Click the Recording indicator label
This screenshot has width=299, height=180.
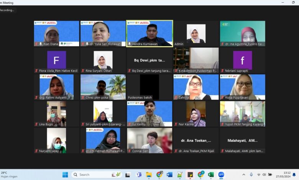click(x=7, y=10)
